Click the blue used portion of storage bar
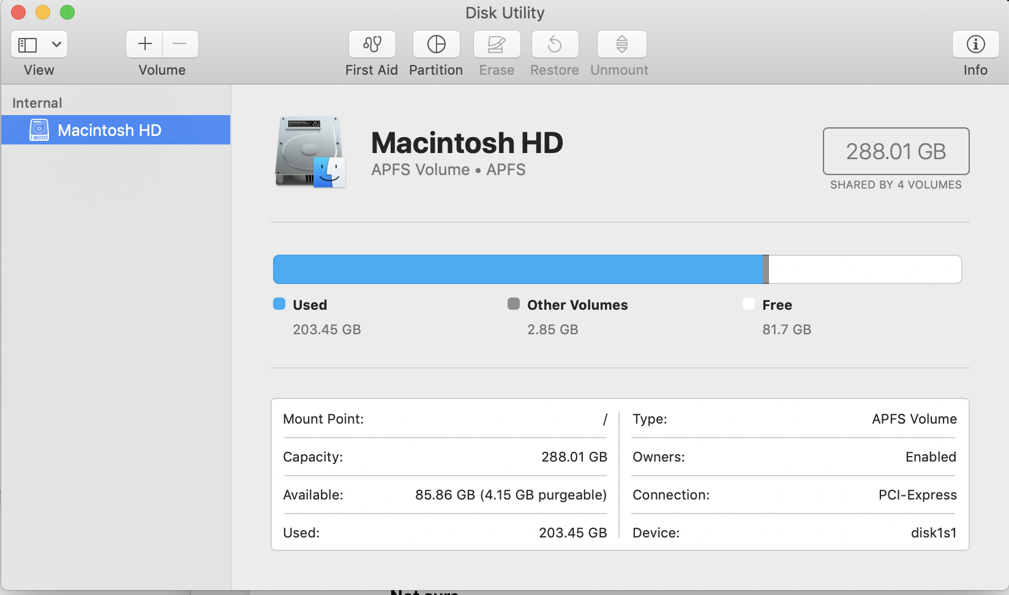 (518, 269)
